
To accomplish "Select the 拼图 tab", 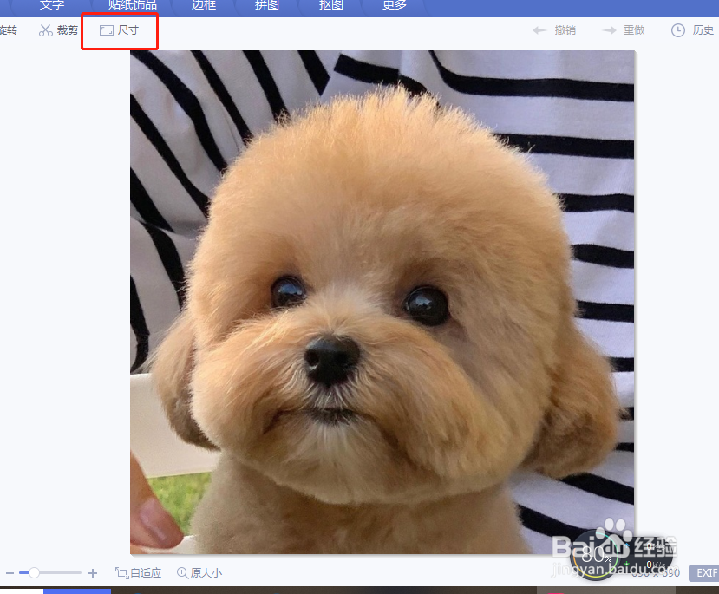I will (x=266, y=5).
